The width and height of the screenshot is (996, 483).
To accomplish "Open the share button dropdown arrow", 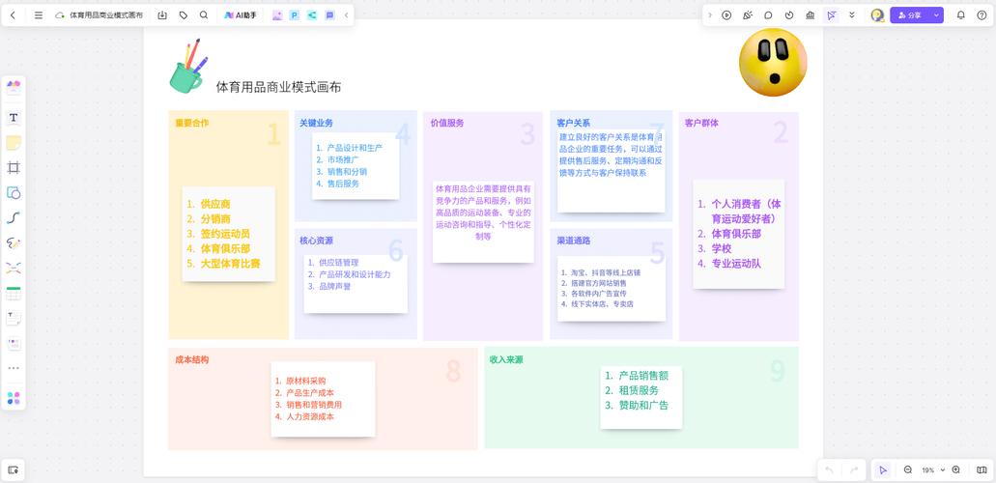I will (936, 15).
